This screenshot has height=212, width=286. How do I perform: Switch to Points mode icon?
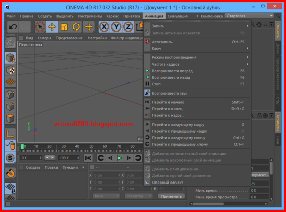click(10, 95)
